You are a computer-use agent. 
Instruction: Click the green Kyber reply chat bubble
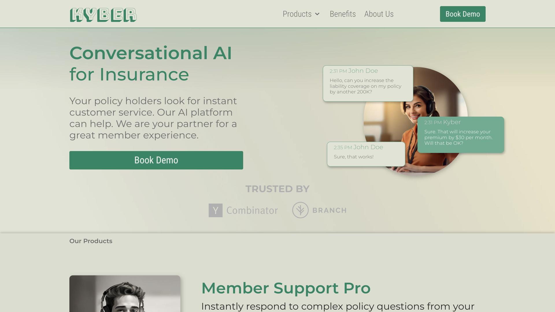[460, 135]
